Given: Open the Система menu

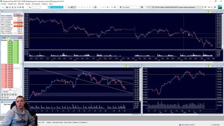Looking at the screenshot, I should 3,4.
